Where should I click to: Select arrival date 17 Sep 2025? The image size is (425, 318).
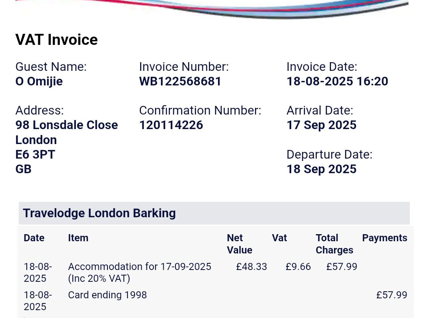(x=322, y=125)
